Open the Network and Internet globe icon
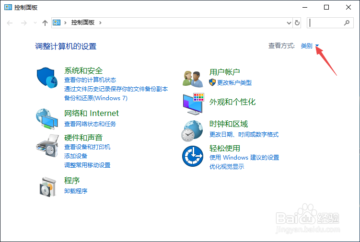 [47, 119]
